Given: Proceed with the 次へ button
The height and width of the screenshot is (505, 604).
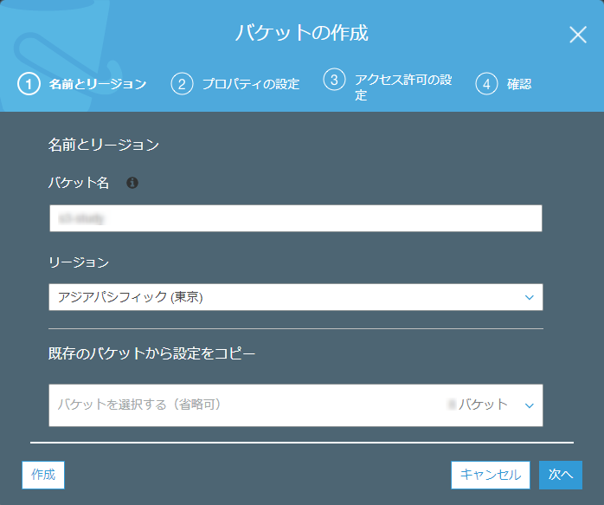Looking at the screenshot, I should pyautogui.click(x=561, y=475).
